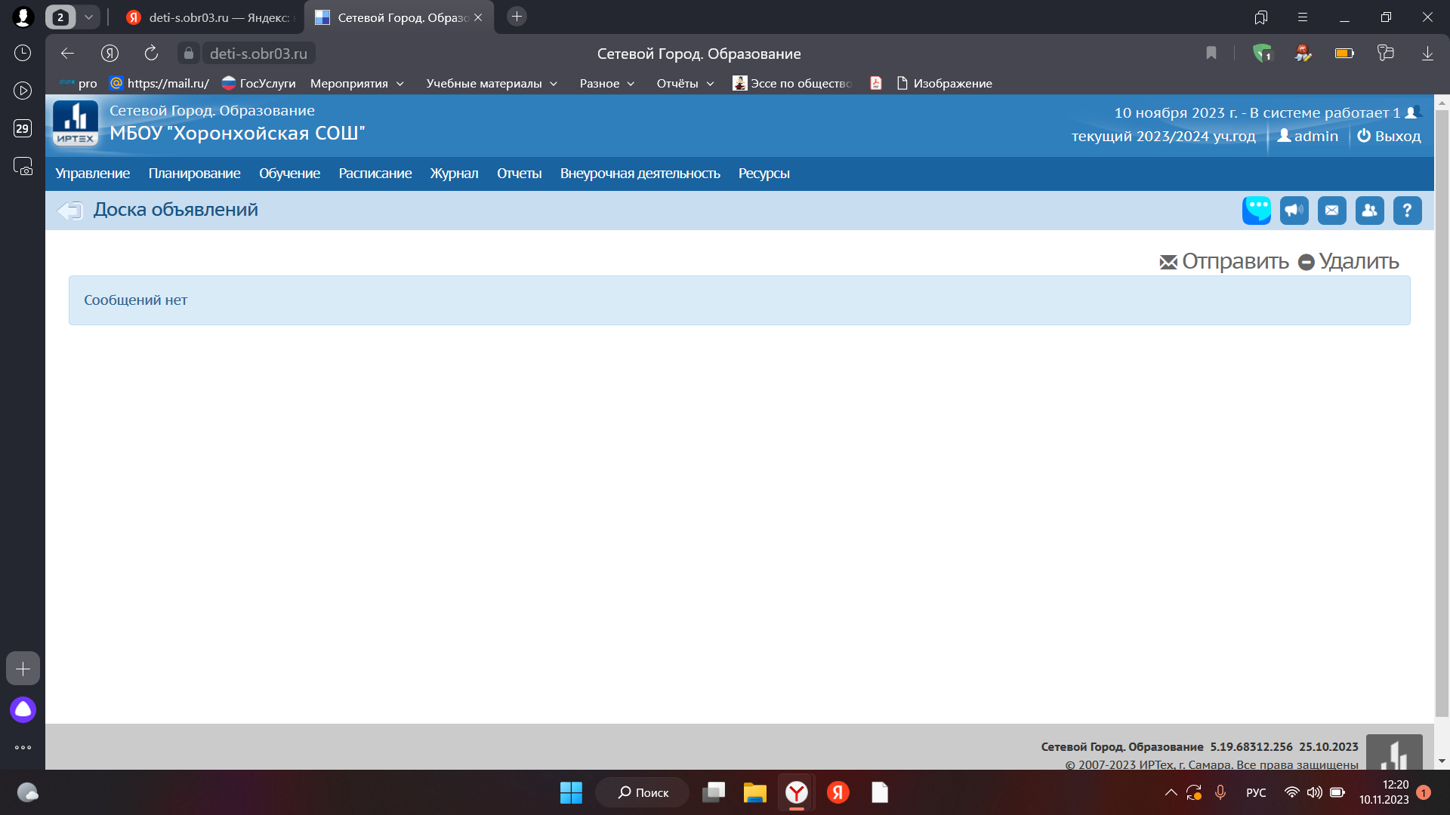Click the РУС language indicator

pos(1256,792)
